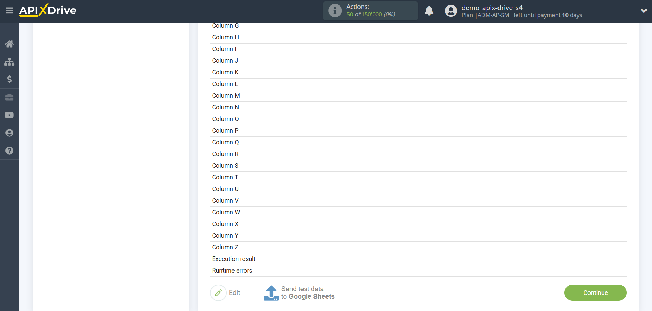
Task: Select the Column N row
Action: click(x=418, y=107)
